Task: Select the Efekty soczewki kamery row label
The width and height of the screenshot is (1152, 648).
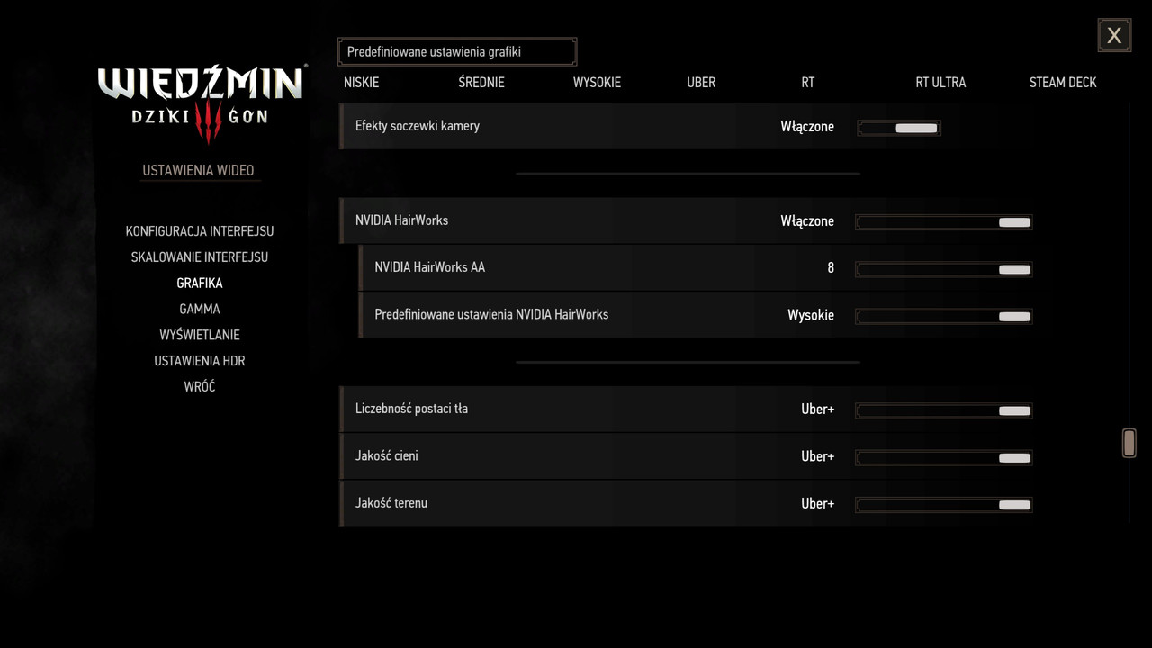Action: click(418, 126)
